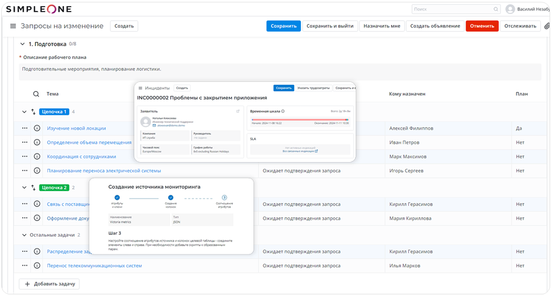This screenshot has width=552, height=295.
Task: Open info icon for Оформление документов row
Action: 37,218
